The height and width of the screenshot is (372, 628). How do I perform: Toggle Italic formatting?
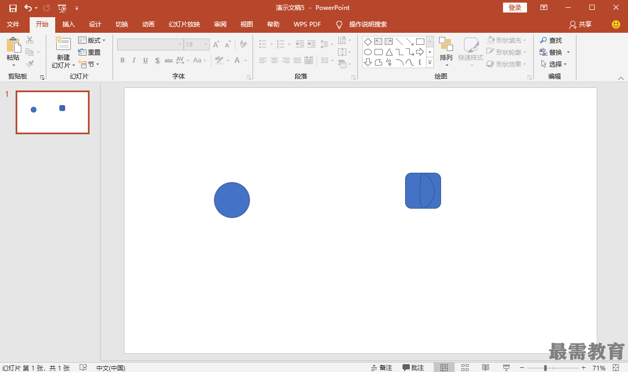tap(134, 60)
